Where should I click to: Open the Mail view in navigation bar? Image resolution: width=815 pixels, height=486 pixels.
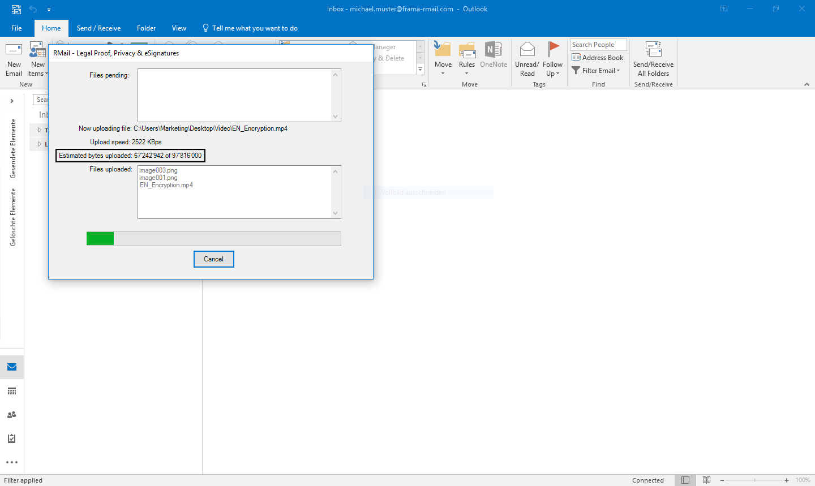(12, 367)
